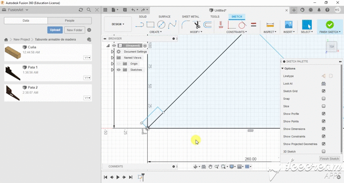The image size is (344, 183).
Task: Open the DESIGN workspace dropdown
Action: pos(118,24)
